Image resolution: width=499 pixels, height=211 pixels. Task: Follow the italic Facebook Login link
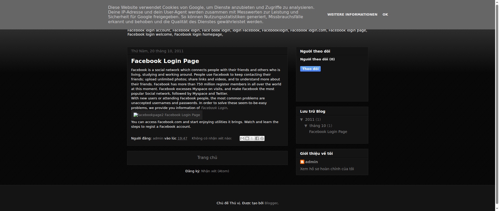point(214,108)
